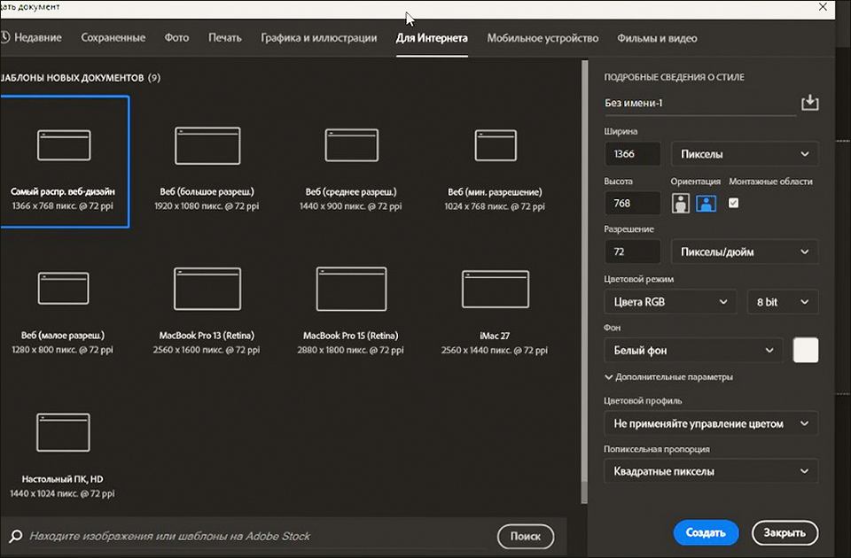The height and width of the screenshot is (558, 851).
Task: Select portrait orientation icon
Action: click(x=681, y=204)
